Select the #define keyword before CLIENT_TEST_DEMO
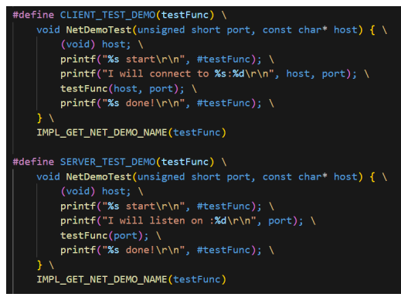This screenshot has width=401, height=297. pos(33,15)
